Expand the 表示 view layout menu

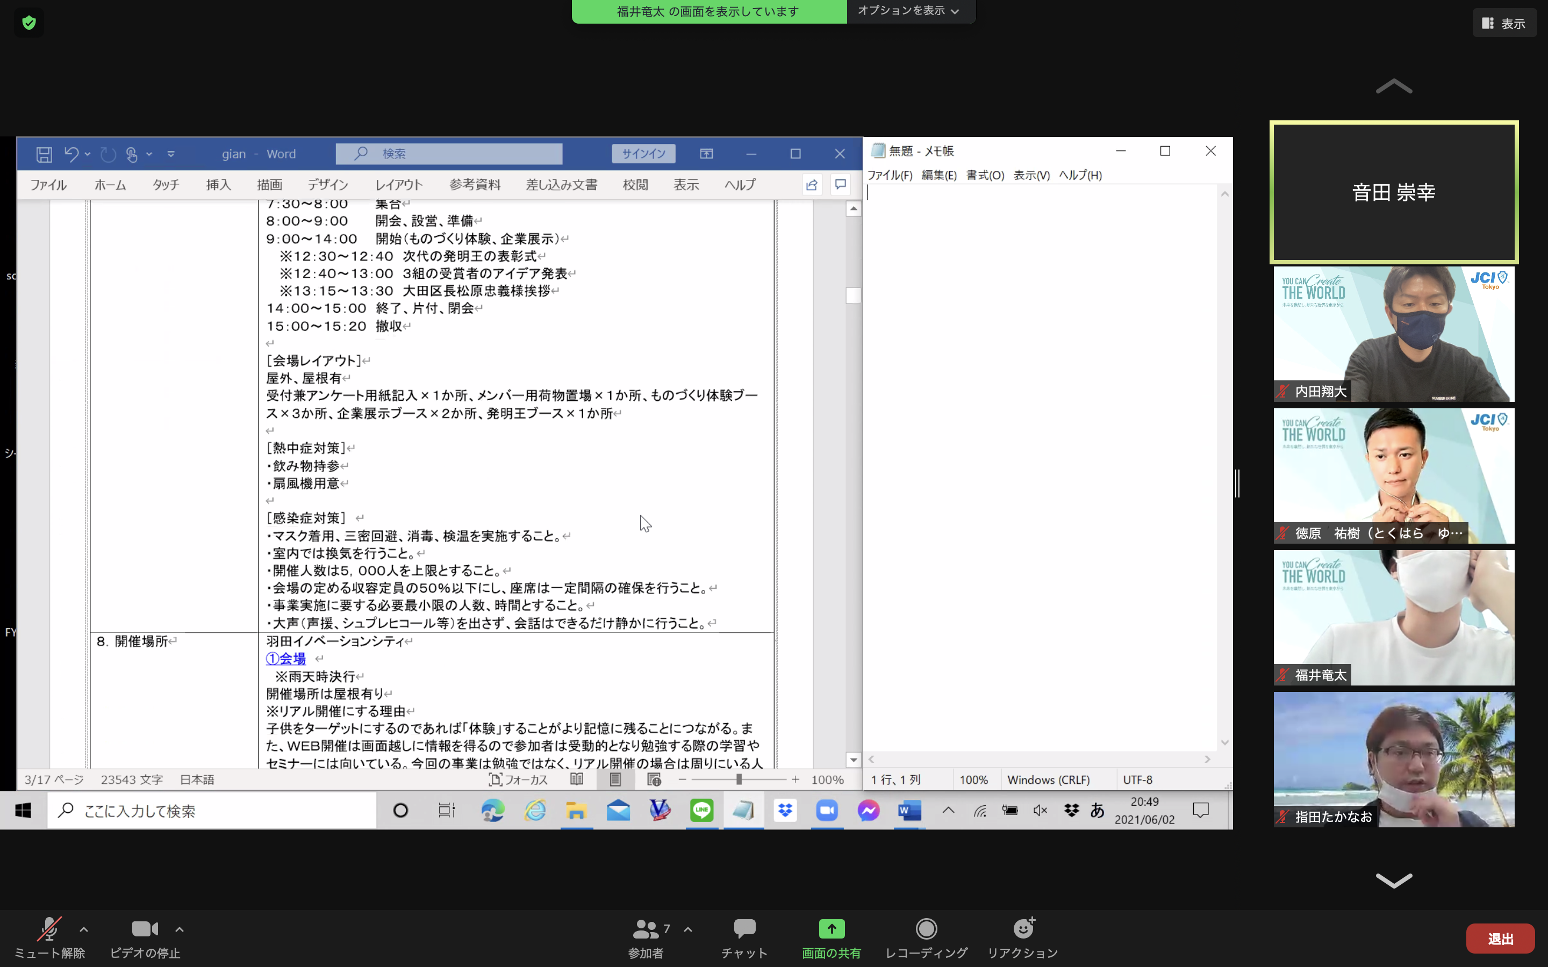click(x=1504, y=24)
